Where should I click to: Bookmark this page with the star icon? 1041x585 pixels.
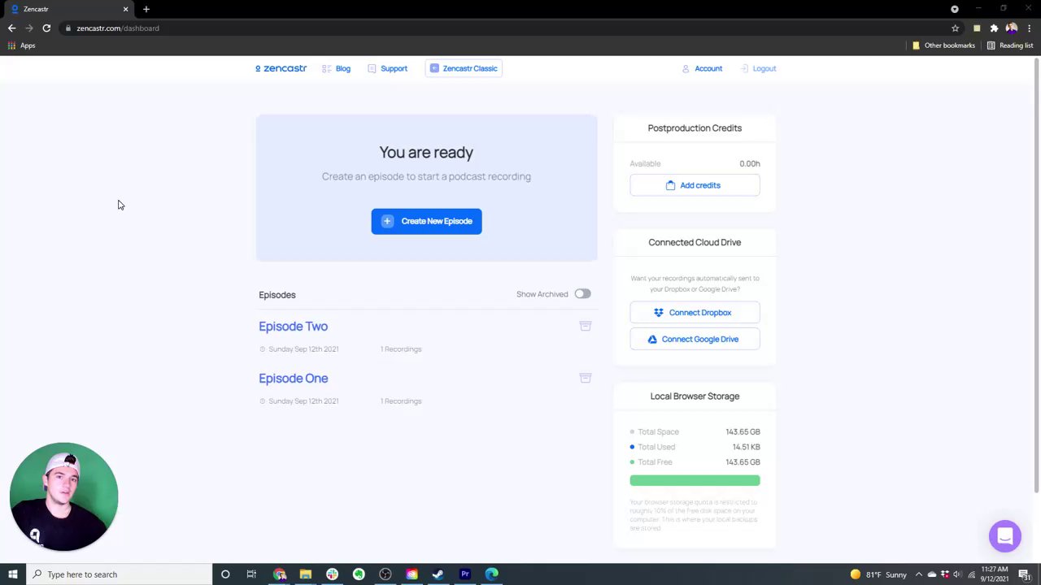(955, 28)
